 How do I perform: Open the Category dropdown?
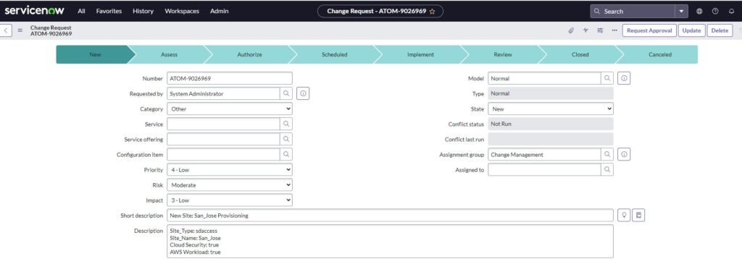[x=230, y=108]
